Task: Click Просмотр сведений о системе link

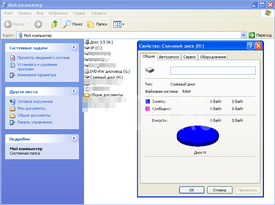Action: pyautogui.click(x=44, y=58)
